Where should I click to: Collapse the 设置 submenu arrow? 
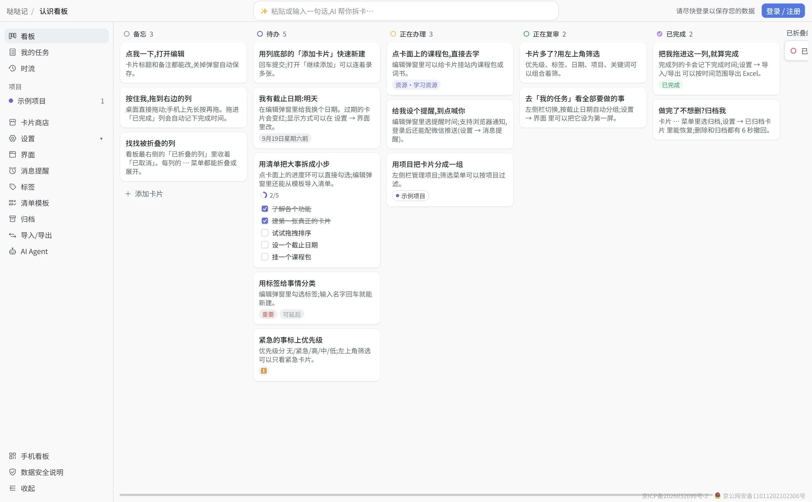(x=101, y=139)
